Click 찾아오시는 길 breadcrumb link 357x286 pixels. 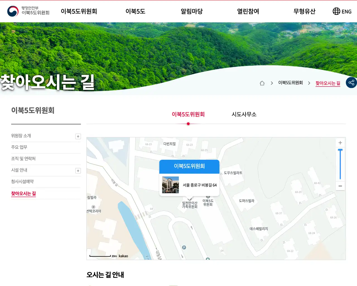point(328,83)
